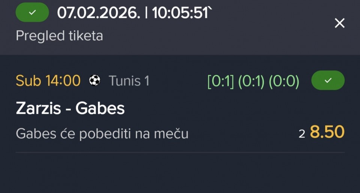360x193 pixels.
Task: Click the "Sub 14:00" kickoff time
Action: click(x=48, y=81)
